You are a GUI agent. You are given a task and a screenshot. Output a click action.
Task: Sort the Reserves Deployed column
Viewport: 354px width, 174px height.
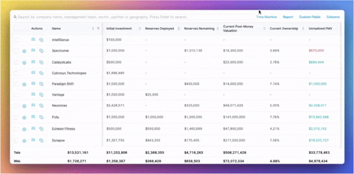179,28
